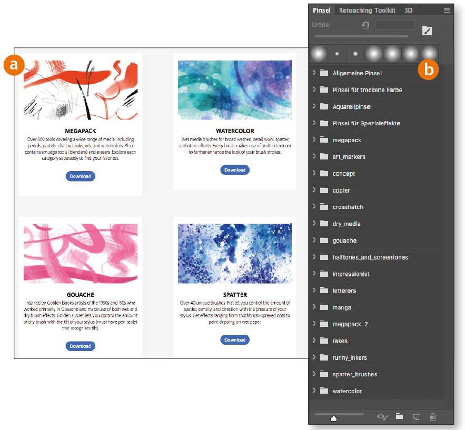The image size is (465, 430).
Task: Select the 'spatter_brushes' group label
Action: pos(355,374)
